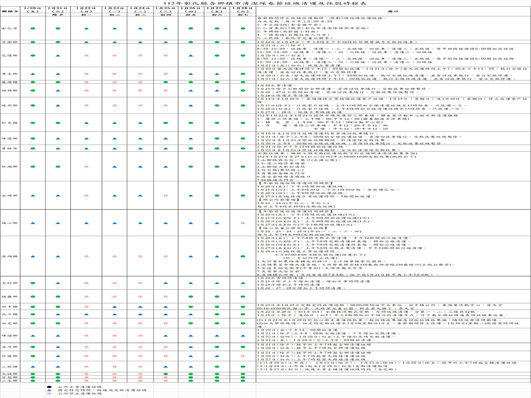Select the 1/20 (五) column header
531x398 pixels.
click(x=33, y=10)
